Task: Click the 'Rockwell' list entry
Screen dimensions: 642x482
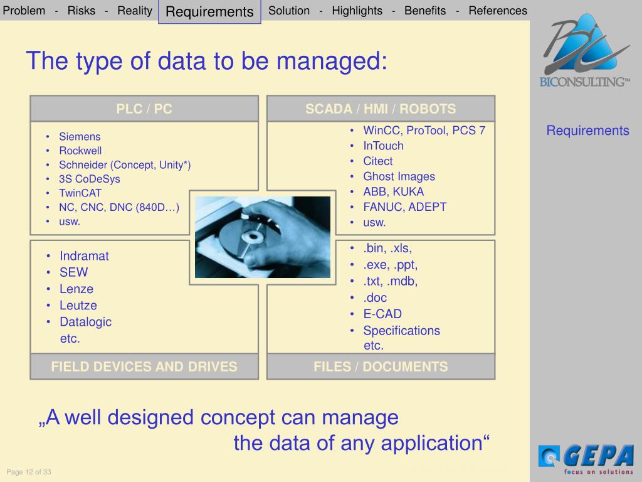Action: point(80,151)
